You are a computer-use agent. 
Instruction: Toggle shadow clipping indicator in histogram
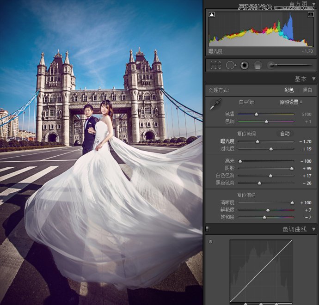tap(212, 15)
